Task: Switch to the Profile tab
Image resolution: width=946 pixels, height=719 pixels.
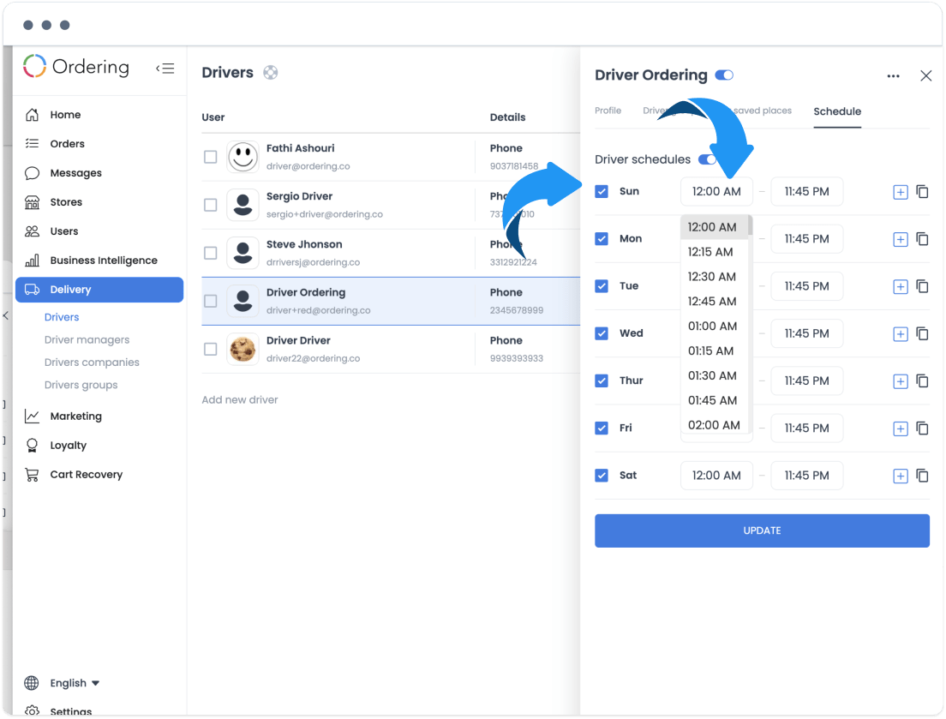Action: point(608,111)
